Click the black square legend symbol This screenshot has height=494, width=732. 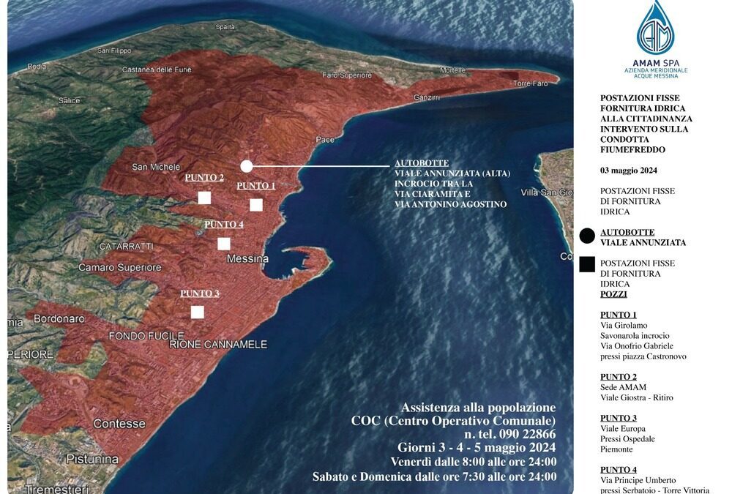pos(586,266)
